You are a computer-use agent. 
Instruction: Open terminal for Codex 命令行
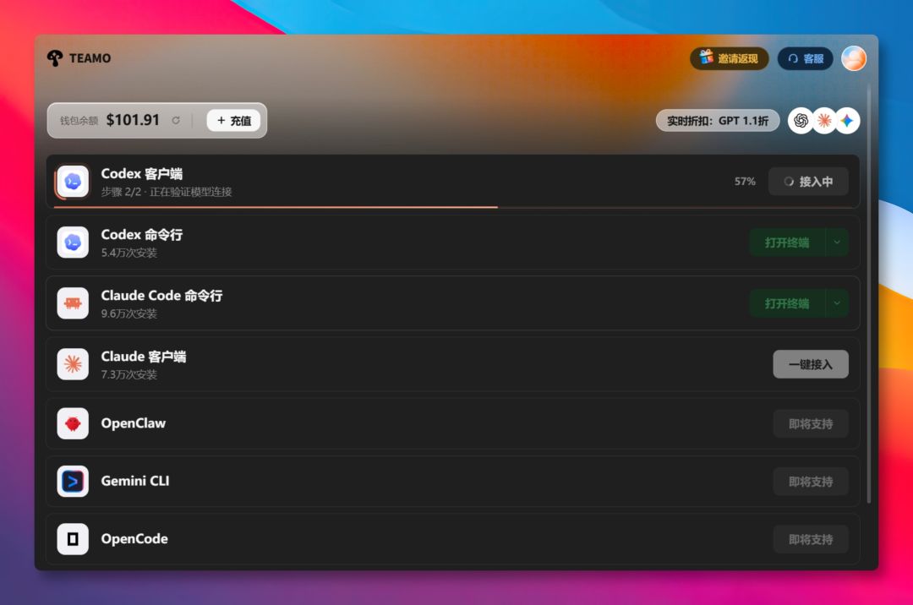point(787,243)
